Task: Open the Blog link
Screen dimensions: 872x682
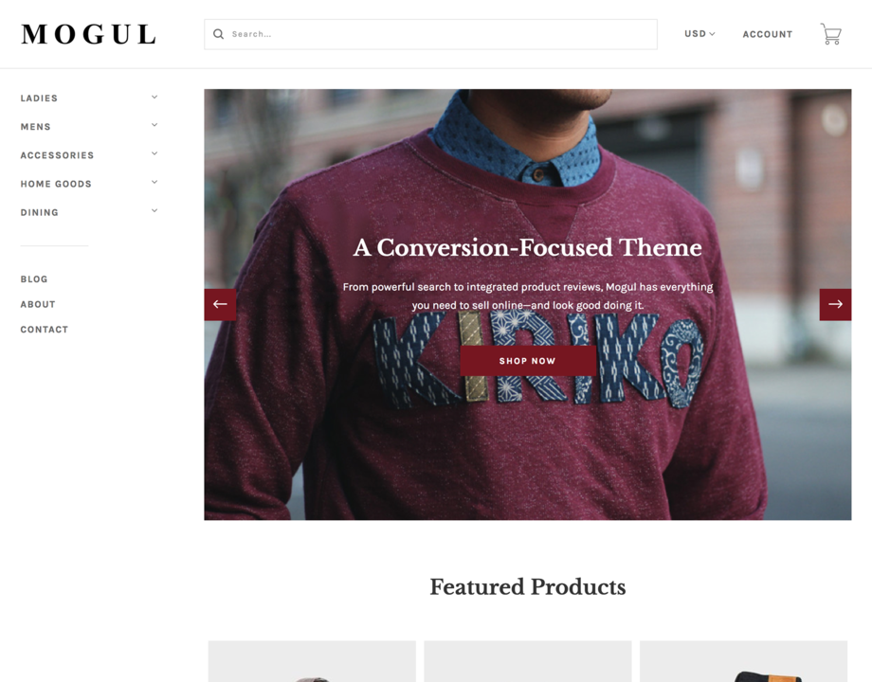Action: pyautogui.click(x=34, y=279)
